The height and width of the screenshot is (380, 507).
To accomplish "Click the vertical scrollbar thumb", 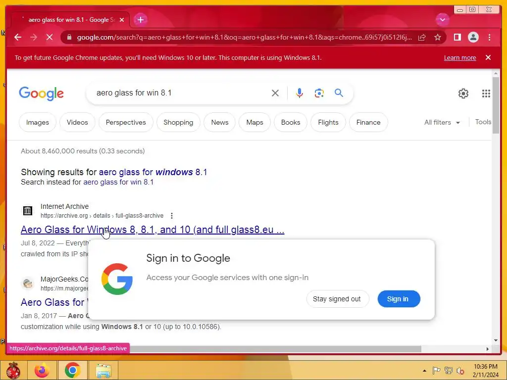I will [x=496, y=105].
